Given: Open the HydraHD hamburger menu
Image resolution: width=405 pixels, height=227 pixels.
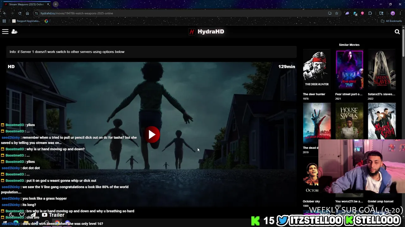Looking at the screenshot, I should click(5, 32).
